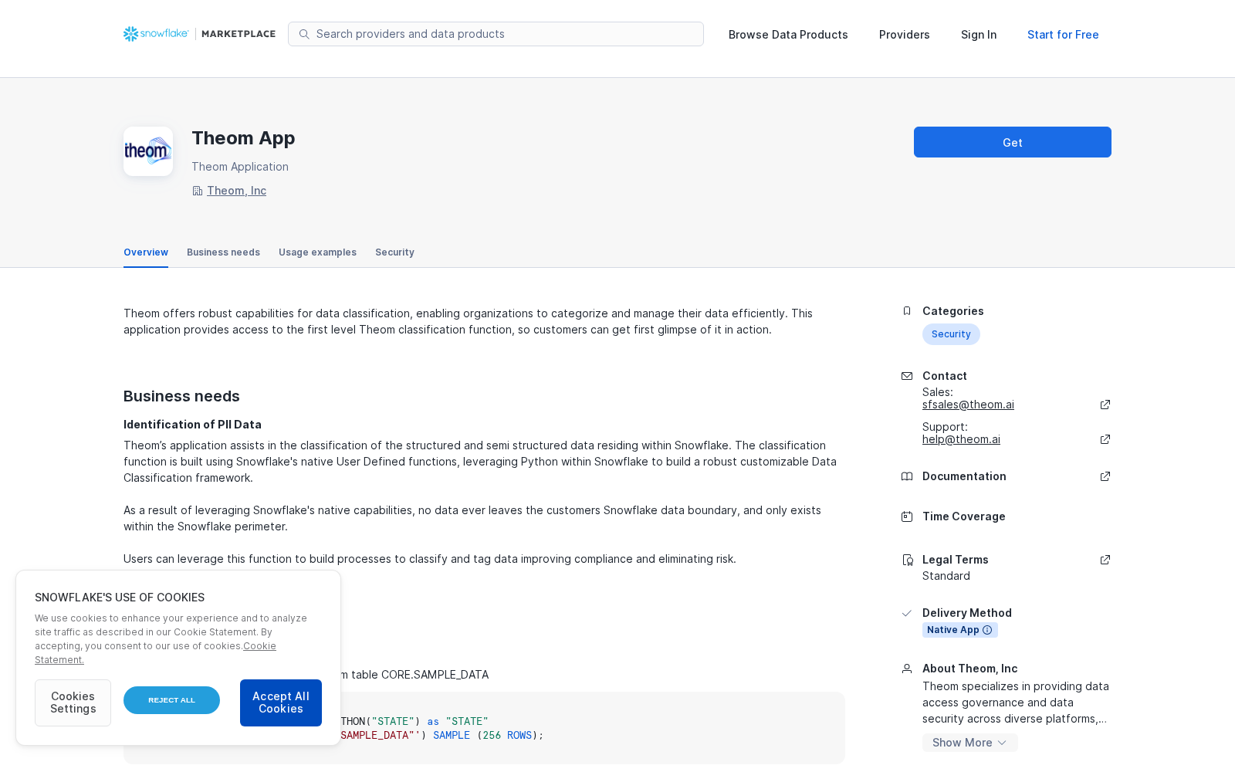Image resolution: width=1235 pixels, height=772 pixels.
Task: Click the Reject All cookies button
Action: click(171, 700)
